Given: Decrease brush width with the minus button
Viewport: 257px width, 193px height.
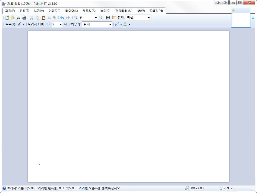Looking at the screenshot, I should pyautogui.click(x=48, y=24).
